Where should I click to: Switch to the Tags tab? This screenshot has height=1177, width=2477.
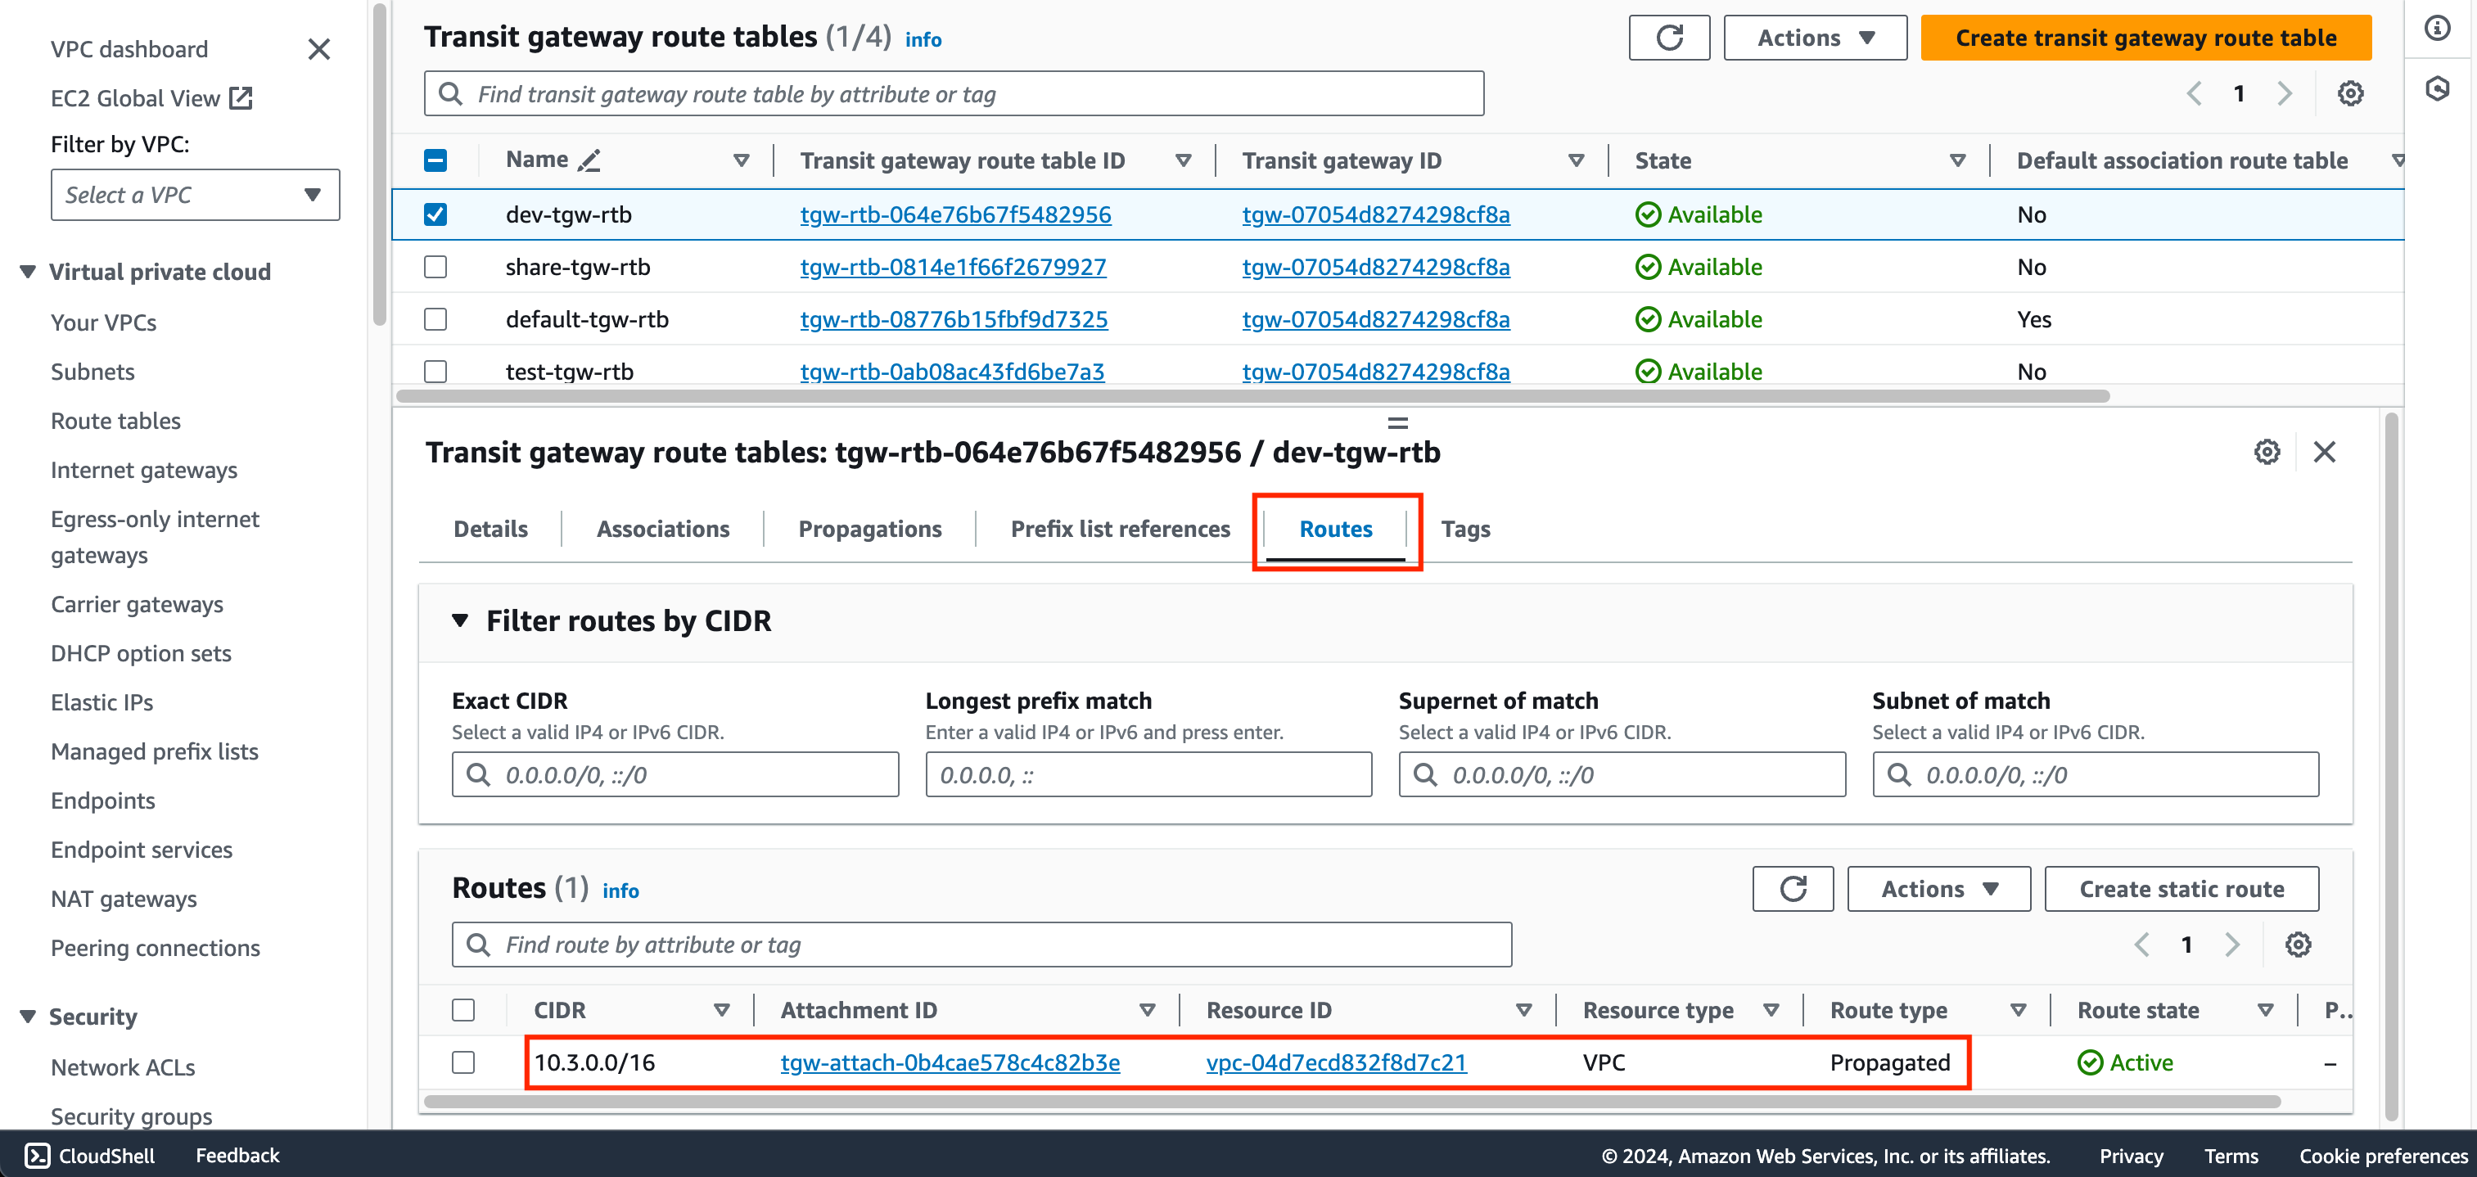pos(1465,529)
